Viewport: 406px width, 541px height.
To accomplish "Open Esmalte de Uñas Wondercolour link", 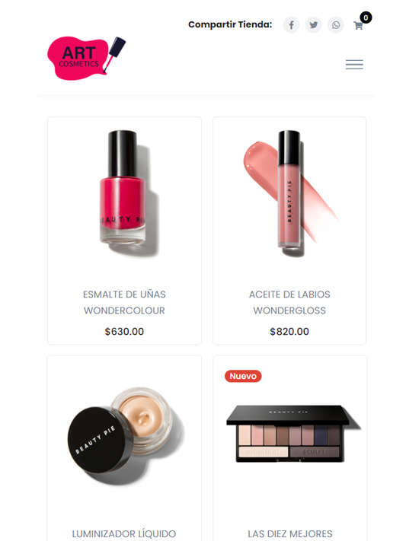I will pyautogui.click(x=124, y=302).
